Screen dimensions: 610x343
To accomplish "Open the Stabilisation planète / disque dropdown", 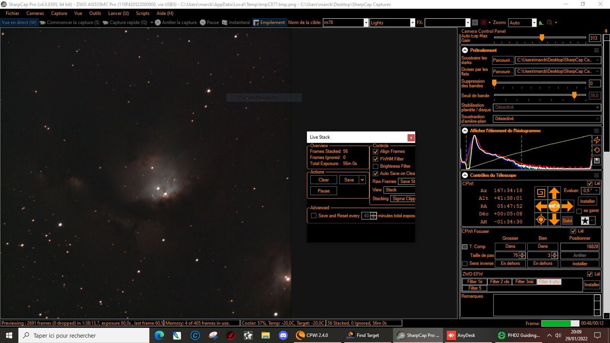I will tap(547, 107).
